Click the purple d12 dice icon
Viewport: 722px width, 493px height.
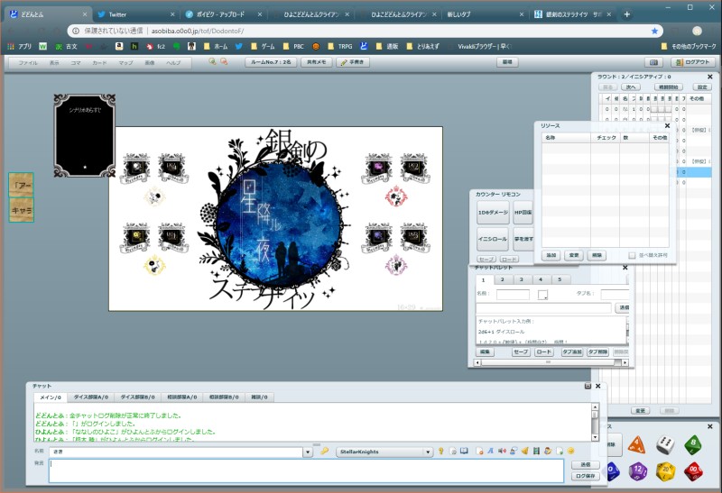[x=638, y=471]
